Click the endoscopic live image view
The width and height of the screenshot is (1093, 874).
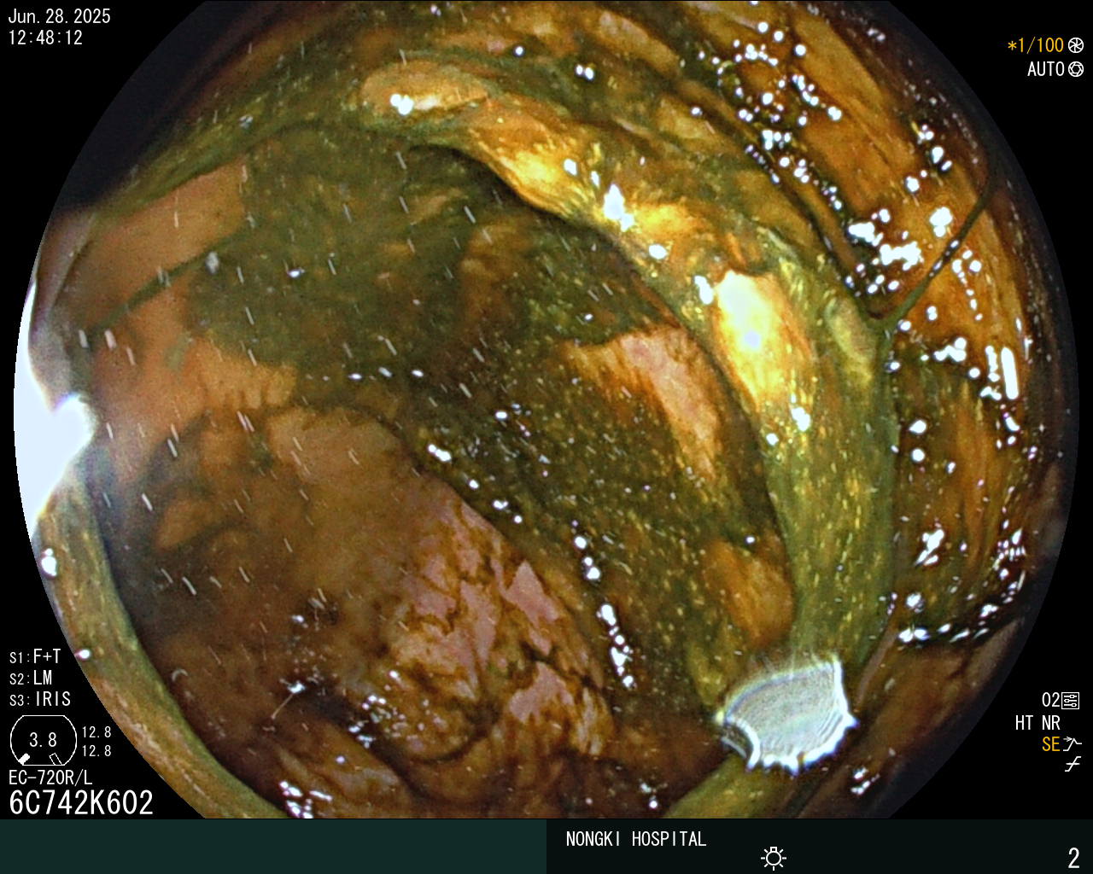tap(546, 410)
